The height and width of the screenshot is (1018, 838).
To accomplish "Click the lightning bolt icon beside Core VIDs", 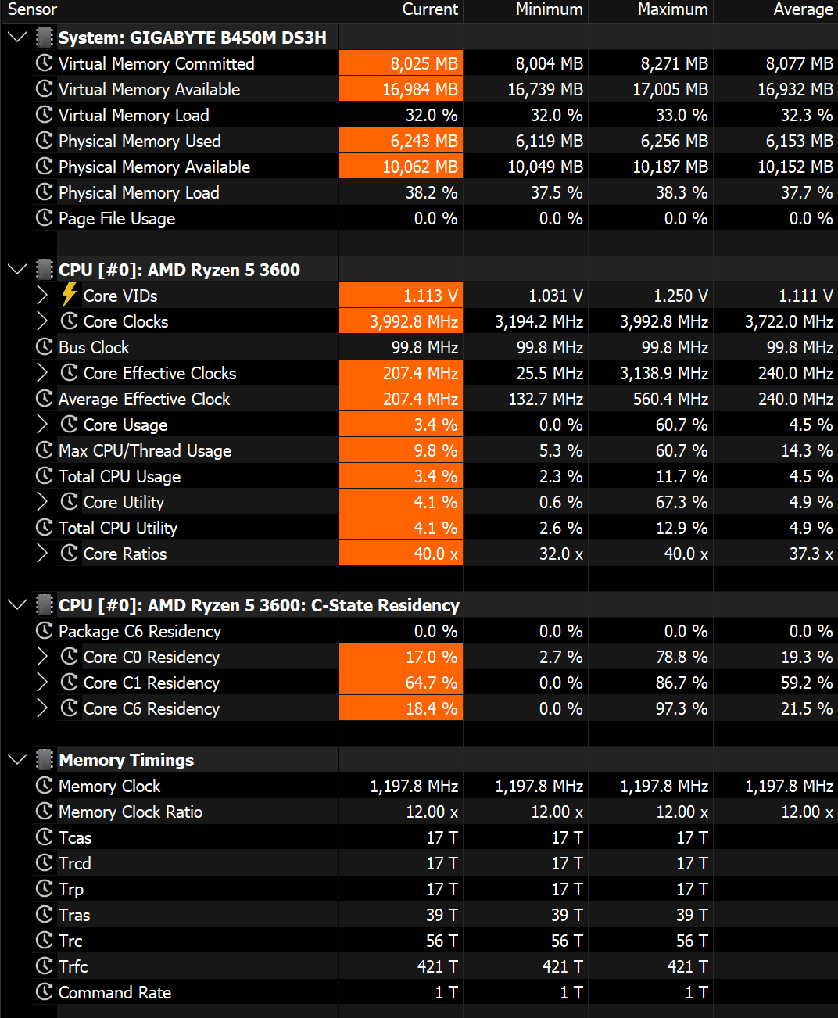I will 70,295.
